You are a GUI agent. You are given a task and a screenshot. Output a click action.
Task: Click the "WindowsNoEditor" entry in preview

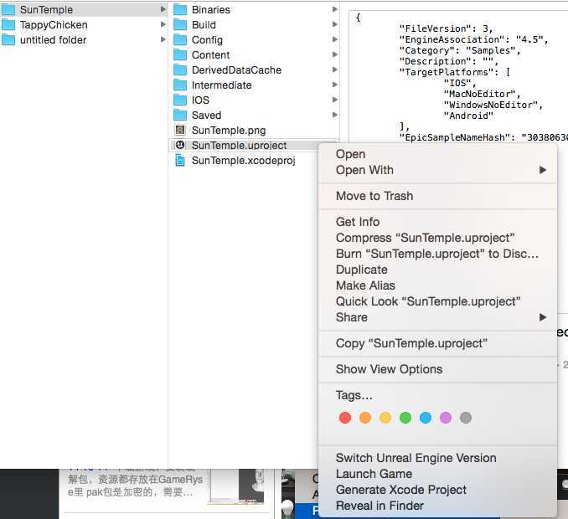click(x=493, y=105)
